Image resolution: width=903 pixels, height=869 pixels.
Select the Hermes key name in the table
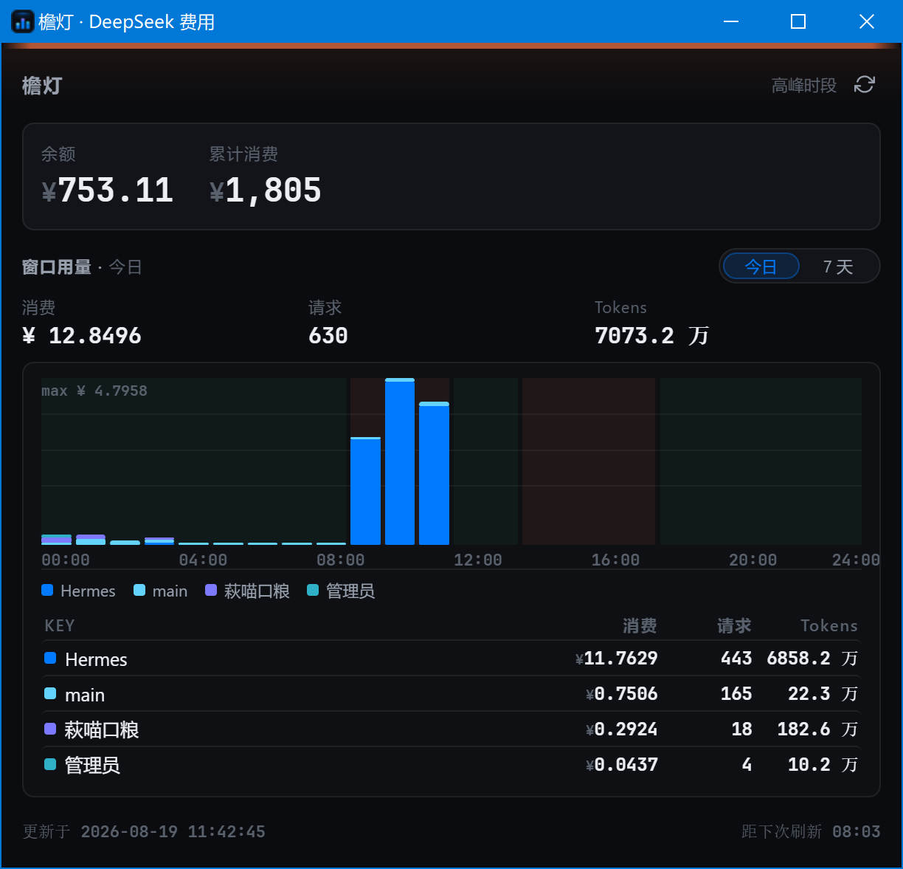pos(96,659)
